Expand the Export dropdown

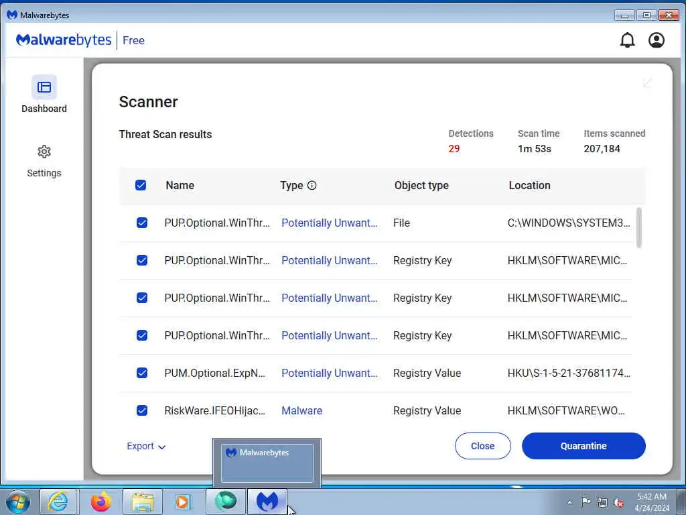[x=145, y=446]
